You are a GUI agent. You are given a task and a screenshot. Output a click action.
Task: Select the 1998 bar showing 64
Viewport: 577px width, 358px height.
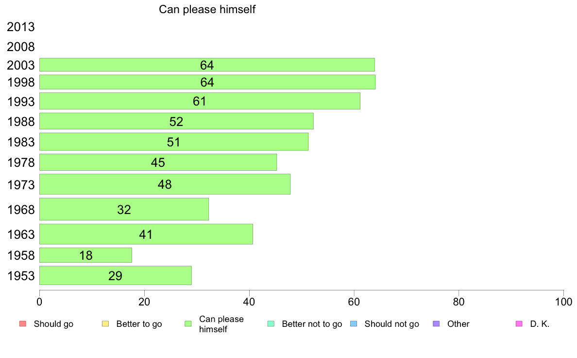tap(207, 82)
